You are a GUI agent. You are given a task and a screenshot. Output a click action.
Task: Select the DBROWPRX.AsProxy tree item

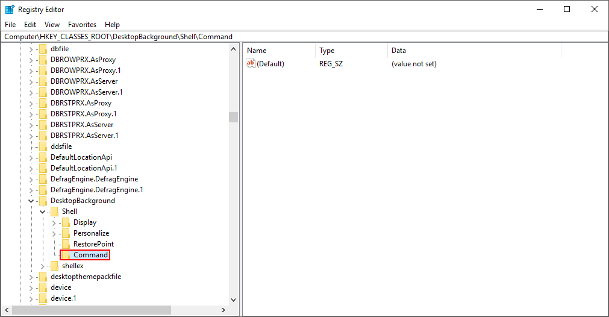tap(83, 60)
